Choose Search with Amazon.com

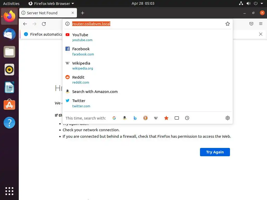click(148, 92)
